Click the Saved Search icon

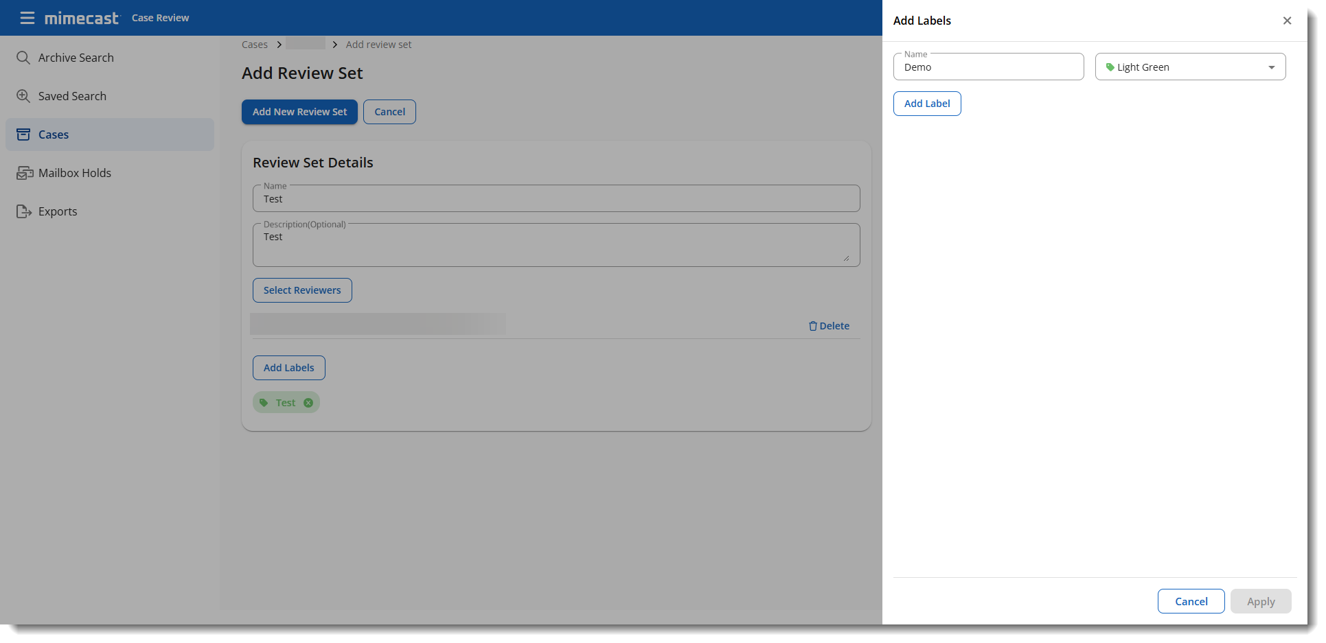click(x=23, y=96)
